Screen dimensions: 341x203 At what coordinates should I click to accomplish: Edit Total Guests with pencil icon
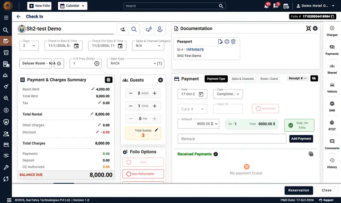[x=156, y=130]
